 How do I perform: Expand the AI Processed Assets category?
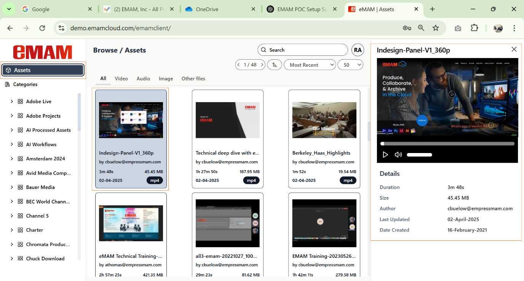point(12,130)
